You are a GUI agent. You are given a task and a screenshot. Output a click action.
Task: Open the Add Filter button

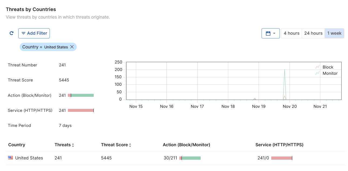tap(34, 33)
